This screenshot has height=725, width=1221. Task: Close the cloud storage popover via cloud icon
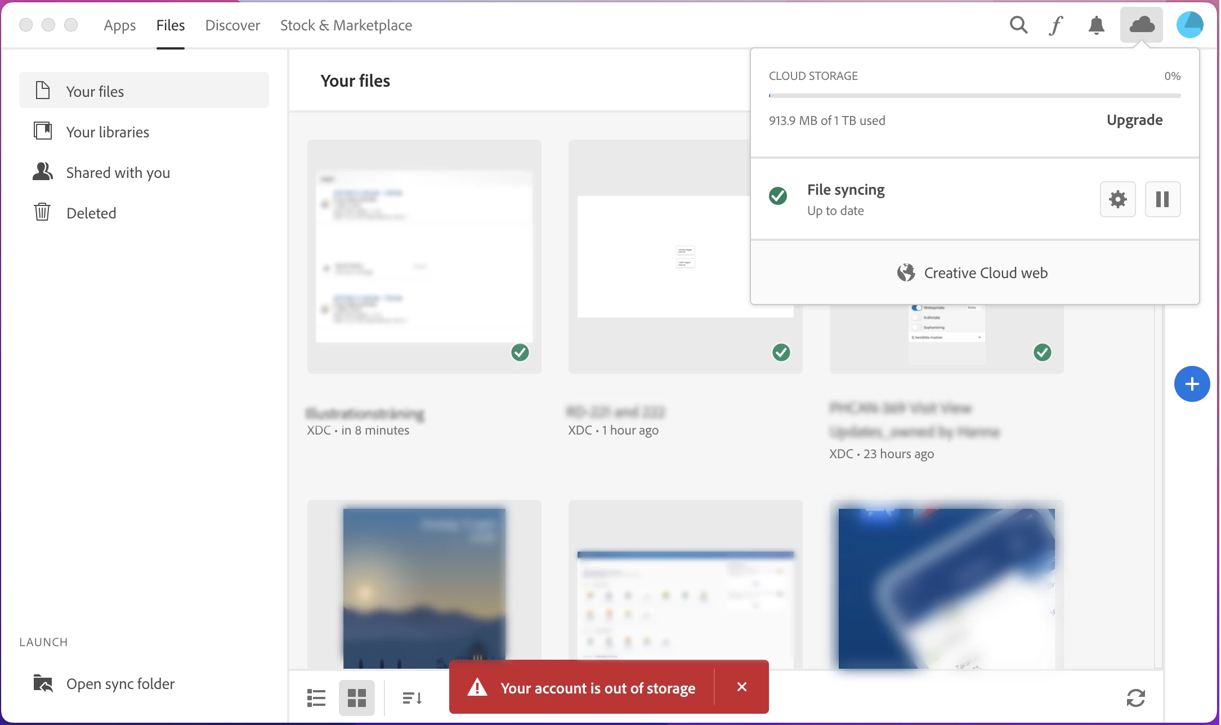tap(1141, 25)
